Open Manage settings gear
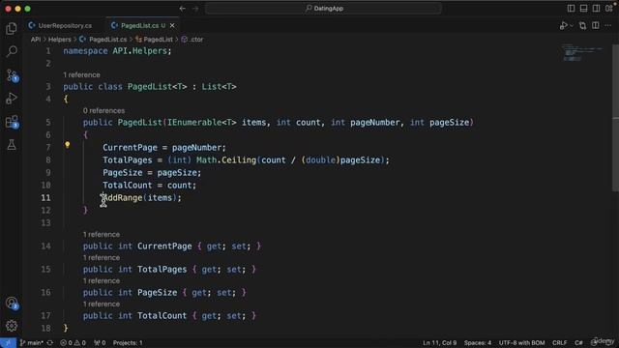This screenshot has width=619, height=348. pos(12,326)
